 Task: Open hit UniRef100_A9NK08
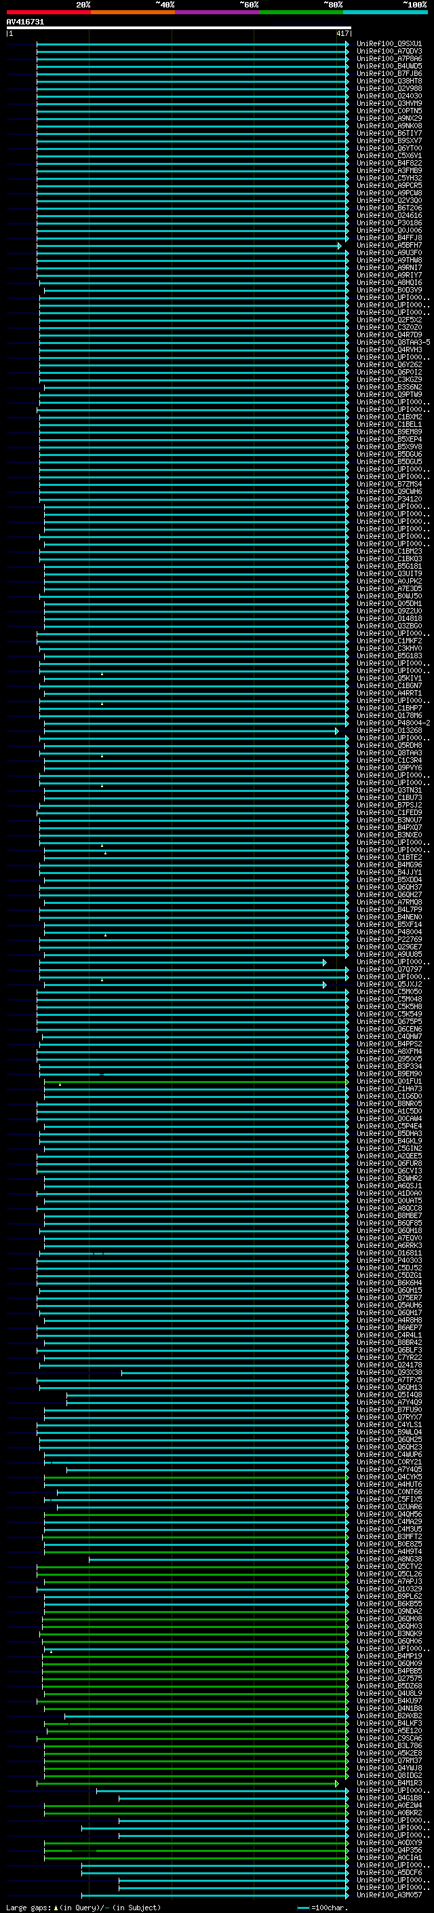(389, 126)
